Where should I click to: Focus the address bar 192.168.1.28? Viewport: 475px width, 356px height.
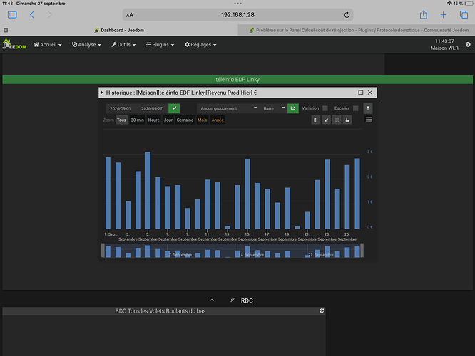pyautogui.click(x=237, y=15)
